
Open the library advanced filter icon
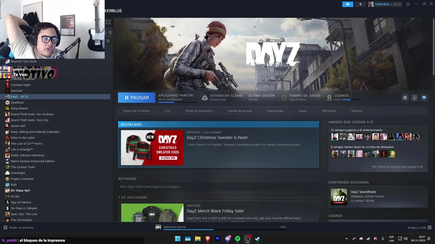[108, 41]
